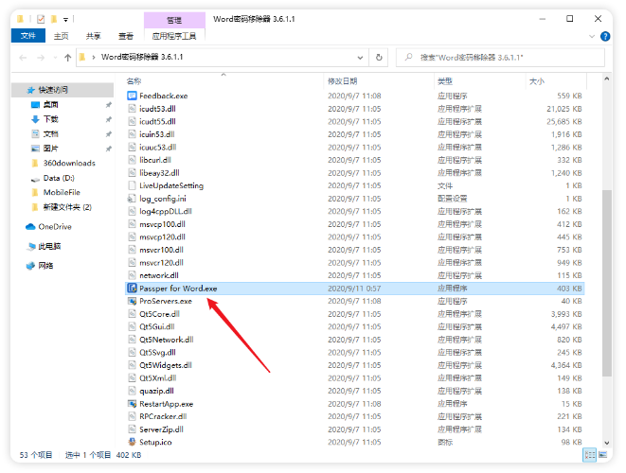Click the Feedback.exe application icon
The width and height of the screenshot is (626, 473).
(x=132, y=96)
